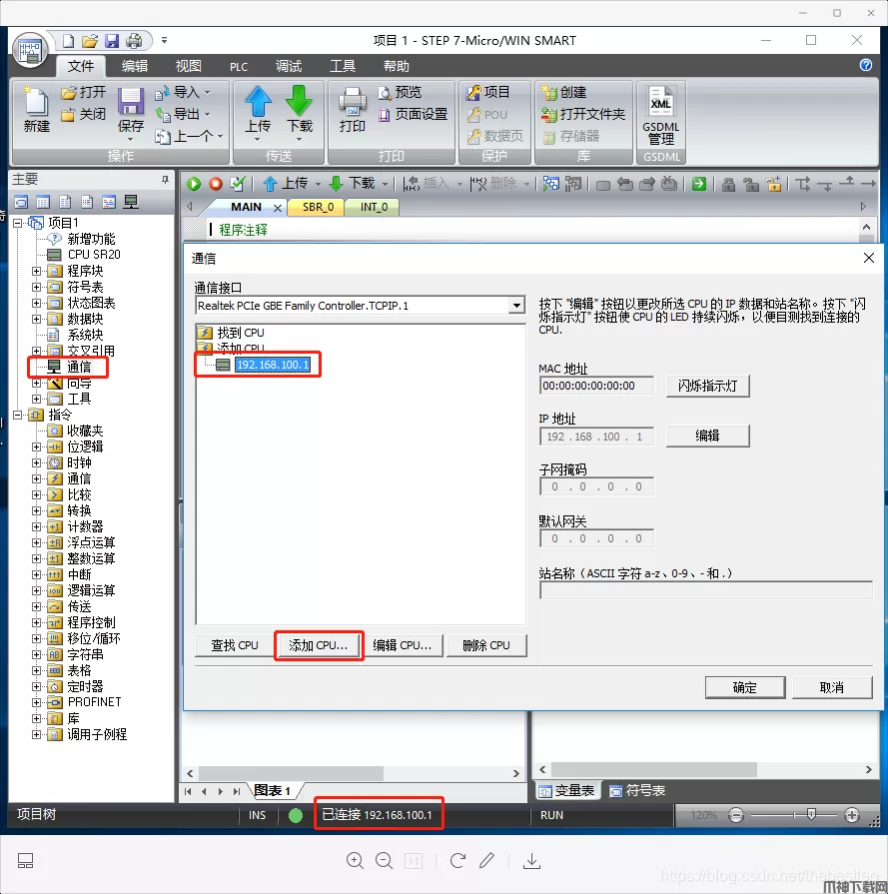The height and width of the screenshot is (894, 888).
Task: Click the 查找 CPU button
Action: click(235, 645)
